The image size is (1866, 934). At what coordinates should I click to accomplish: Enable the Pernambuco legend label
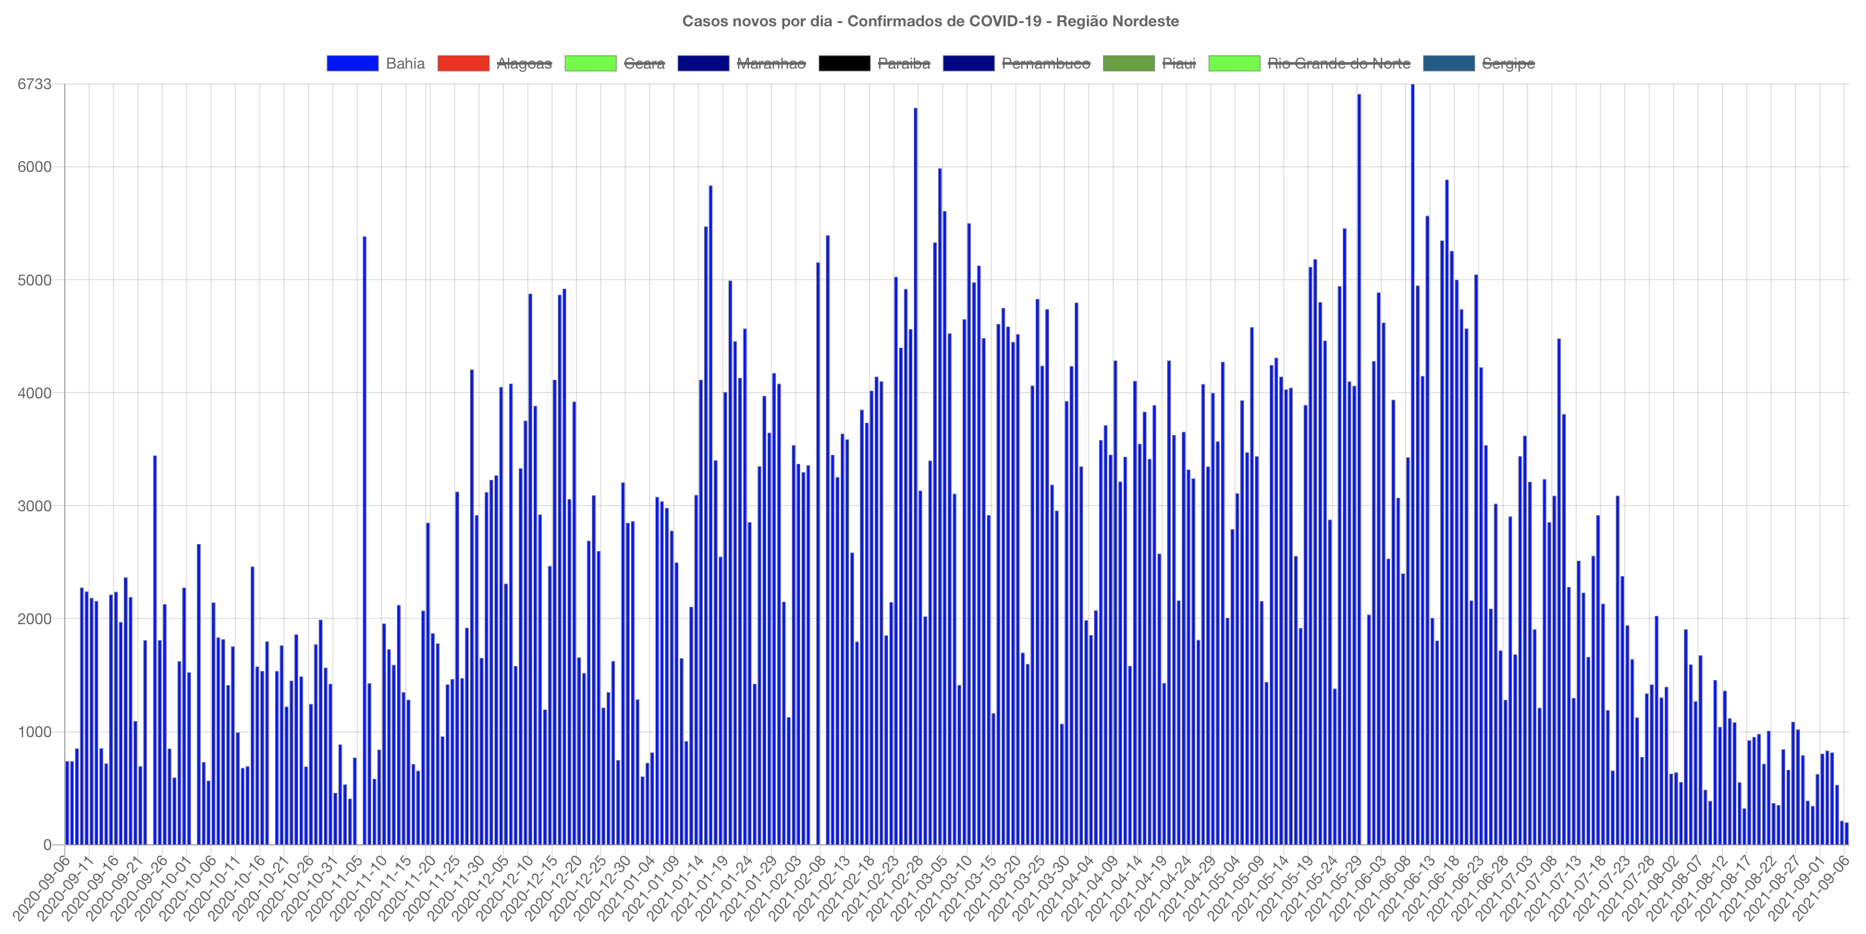click(1045, 64)
